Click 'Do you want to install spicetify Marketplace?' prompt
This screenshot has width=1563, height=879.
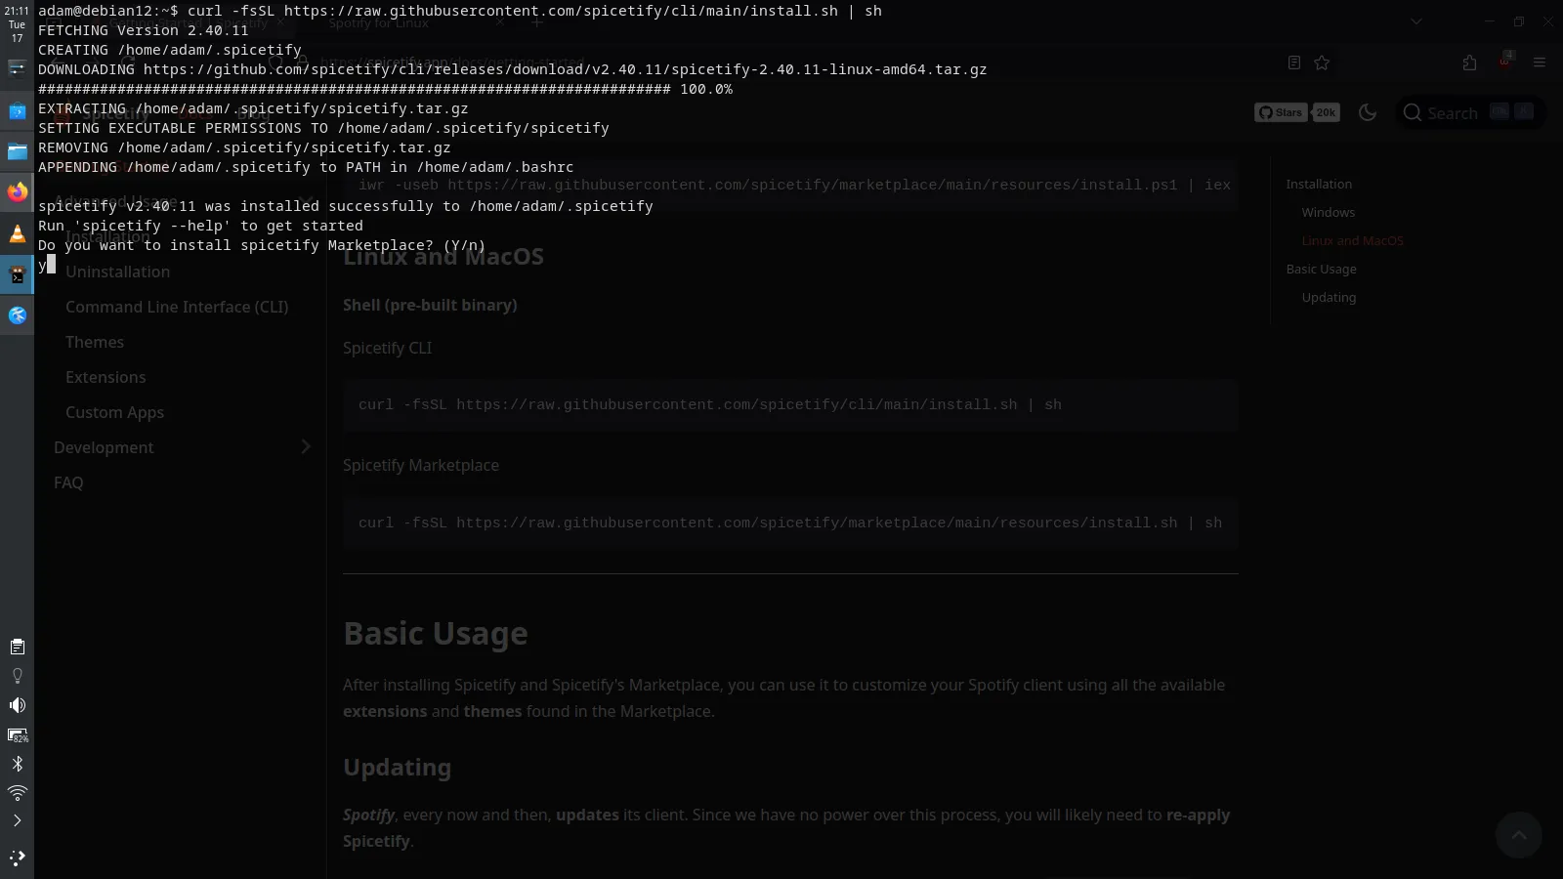(x=262, y=245)
